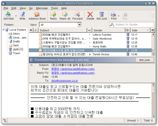Toggle junk status for Leticia Fuentes message
This screenshot has height=126, width=158.
128,35
